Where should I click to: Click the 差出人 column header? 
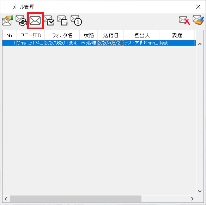click(x=141, y=35)
